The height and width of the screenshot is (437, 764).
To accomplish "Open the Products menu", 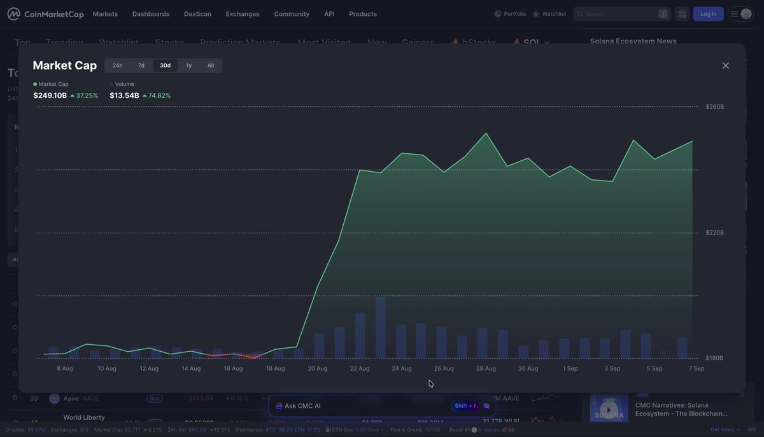I will (x=363, y=14).
